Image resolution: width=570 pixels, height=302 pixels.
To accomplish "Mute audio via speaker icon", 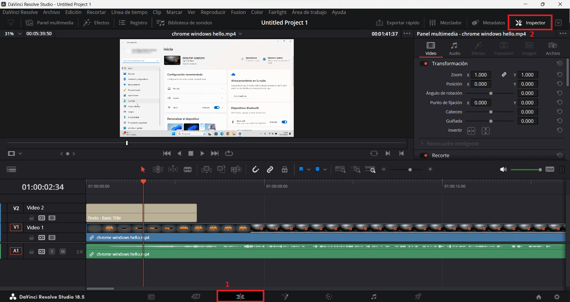I will (503, 169).
